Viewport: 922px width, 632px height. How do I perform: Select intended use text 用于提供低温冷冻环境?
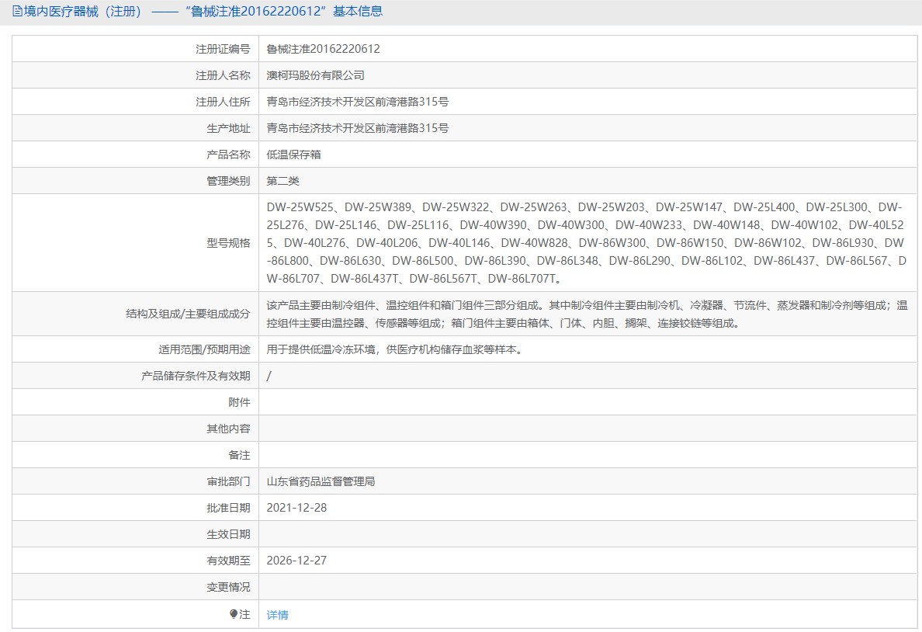point(394,349)
